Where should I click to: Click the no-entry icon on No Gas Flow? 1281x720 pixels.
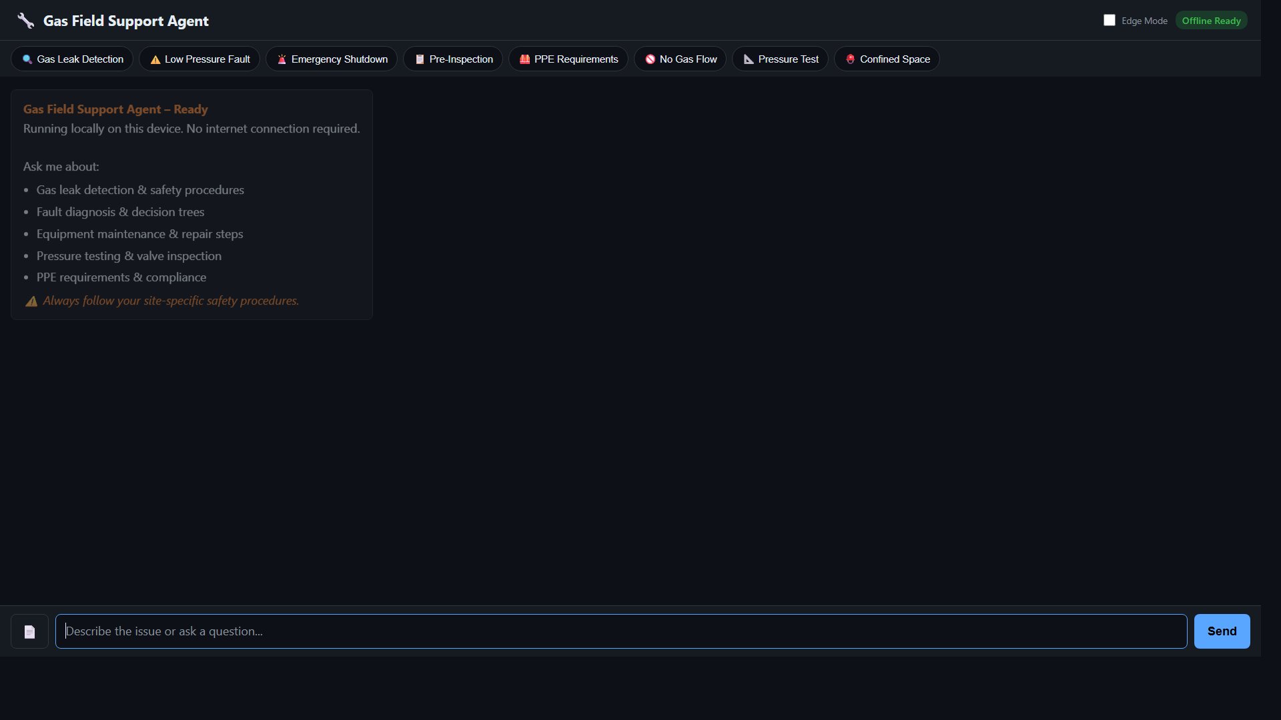(x=649, y=59)
